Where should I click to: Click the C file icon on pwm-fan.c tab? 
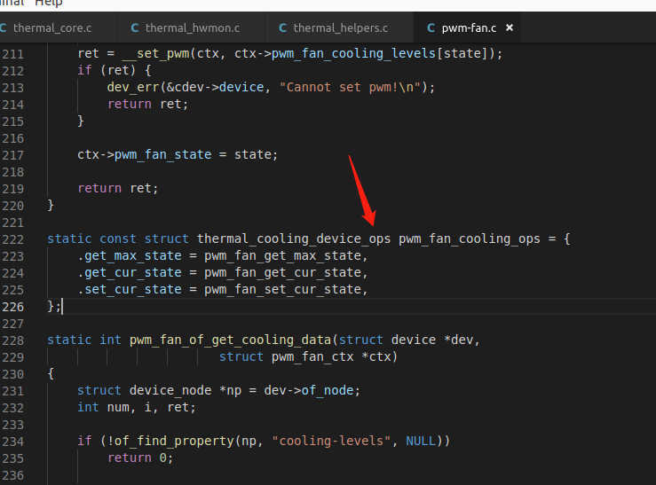(431, 28)
